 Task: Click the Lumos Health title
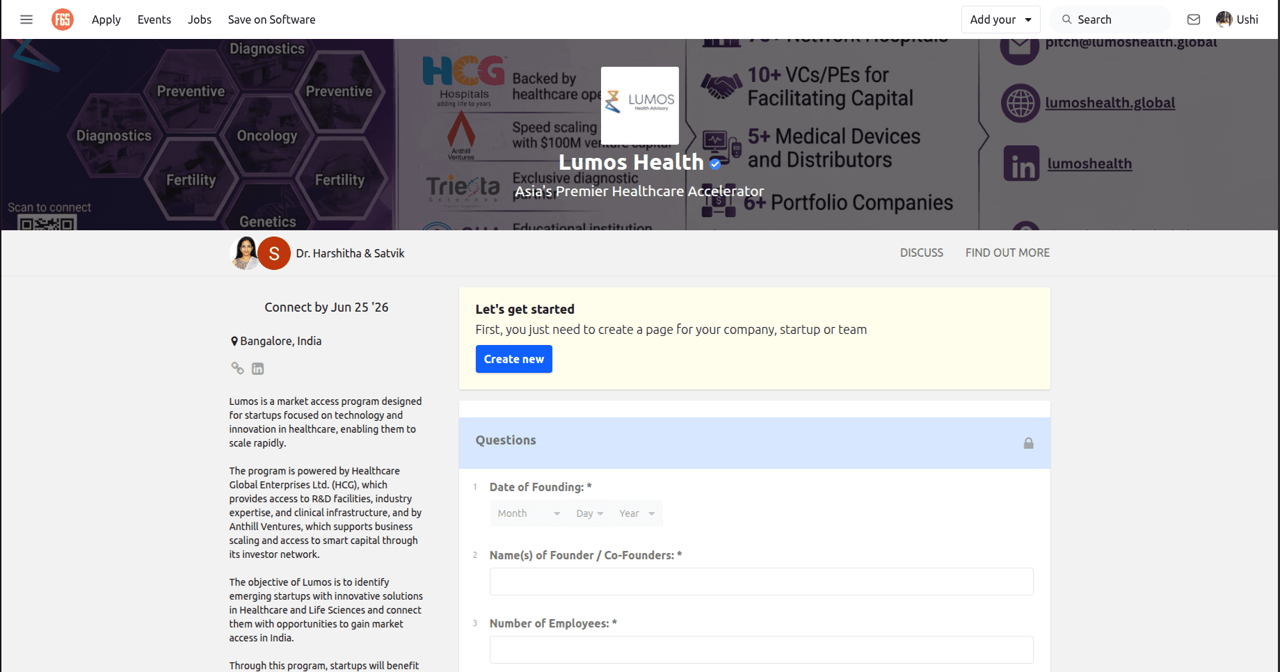[x=632, y=162]
